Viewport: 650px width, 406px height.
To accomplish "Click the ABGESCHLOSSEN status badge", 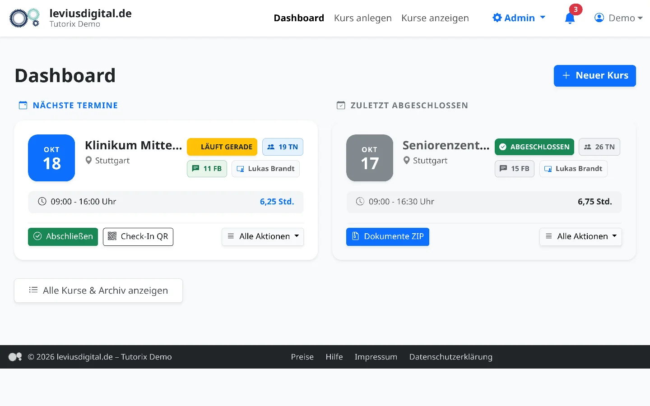I will pyautogui.click(x=534, y=147).
